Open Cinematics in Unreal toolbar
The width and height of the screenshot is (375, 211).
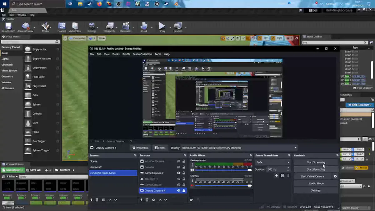(126, 27)
